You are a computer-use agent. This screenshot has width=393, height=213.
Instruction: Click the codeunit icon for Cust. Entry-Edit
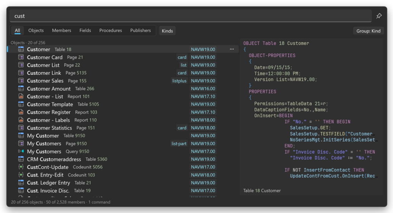pyautogui.click(x=21, y=175)
